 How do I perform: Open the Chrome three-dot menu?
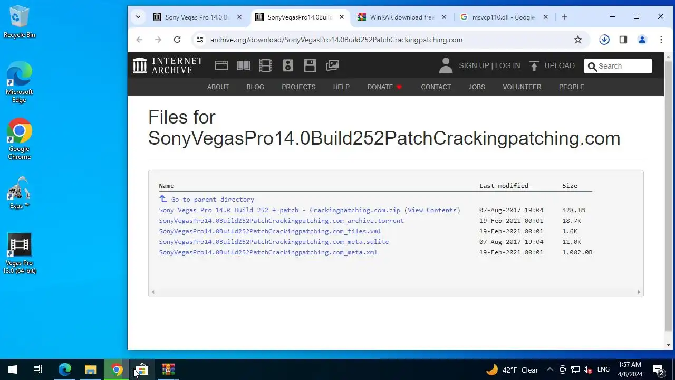(661, 40)
